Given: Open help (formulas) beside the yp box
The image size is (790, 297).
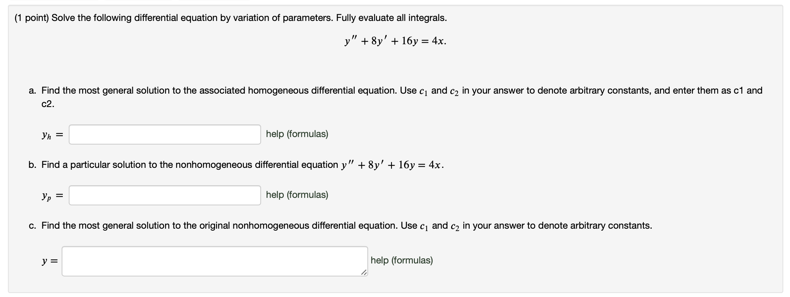Looking at the screenshot, I should [297, 195].
